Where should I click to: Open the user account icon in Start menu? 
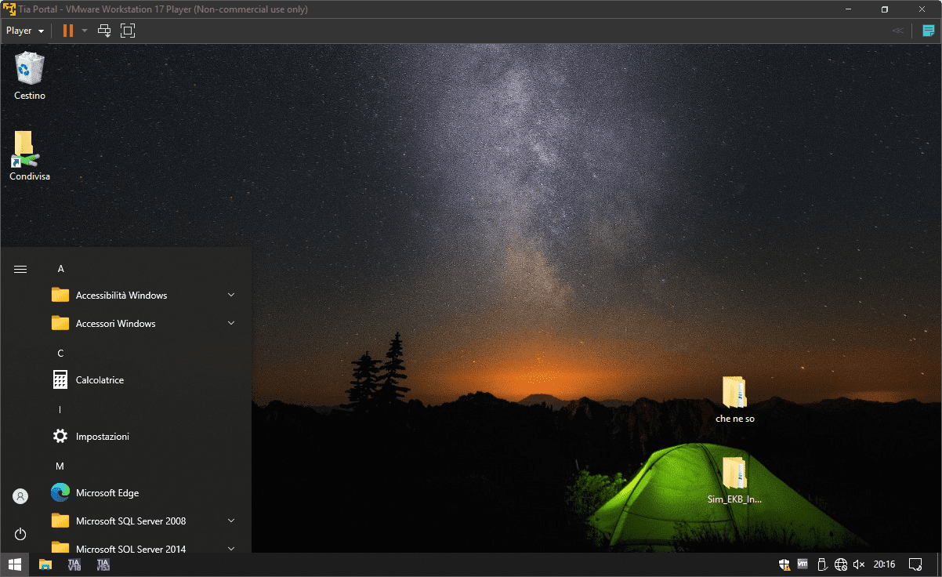coord(20,496)
